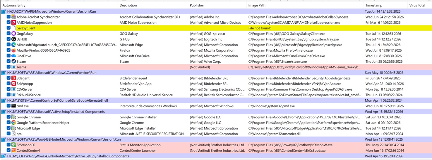The image size is (432, 160).
Task: Click the BrStsMon00 Brother icon
Action: pyautogui.click(x=13, y=145)
